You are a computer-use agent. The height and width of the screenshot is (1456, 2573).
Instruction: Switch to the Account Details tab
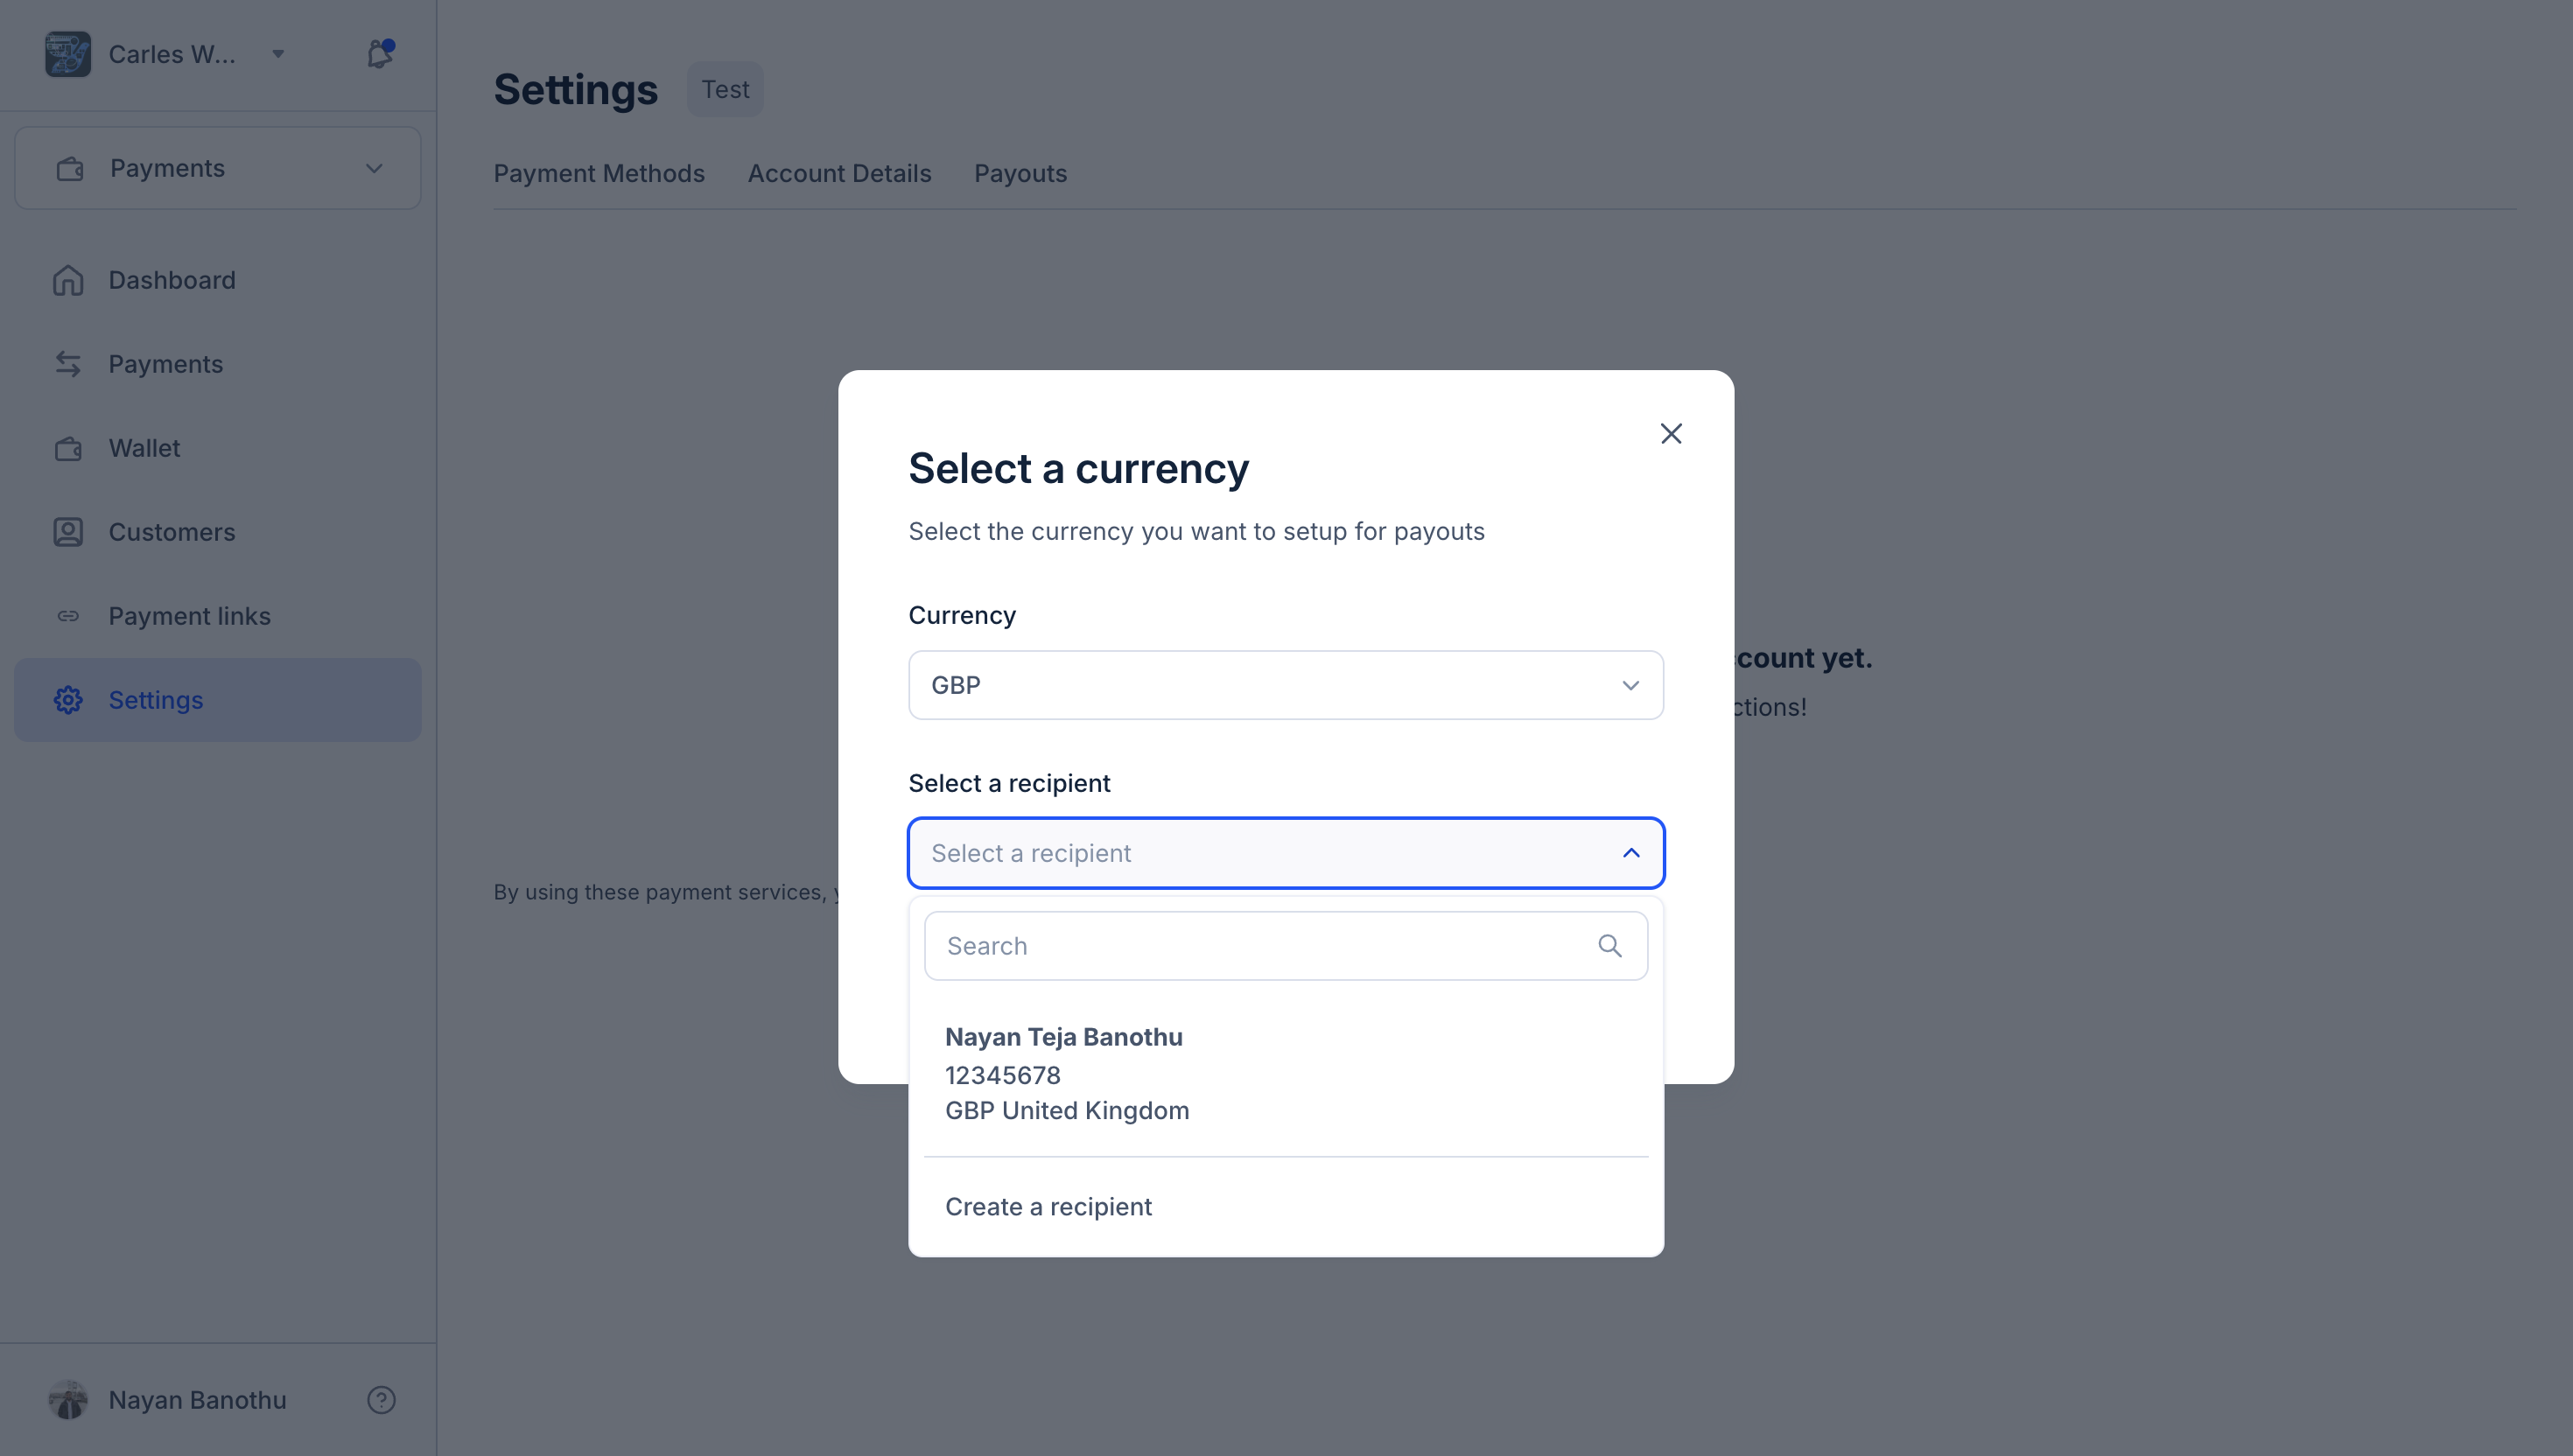tap(839, 173)
